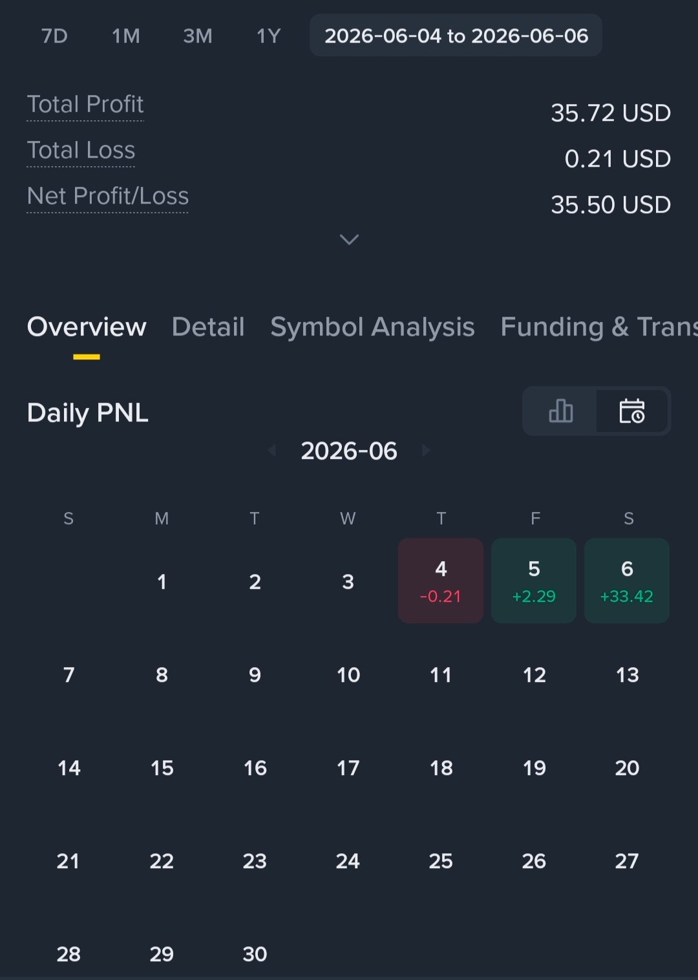Image resolution: width=698 pixels, height=980 pixels.
Task: Select the 1M time range
Action: pos(126,36)
